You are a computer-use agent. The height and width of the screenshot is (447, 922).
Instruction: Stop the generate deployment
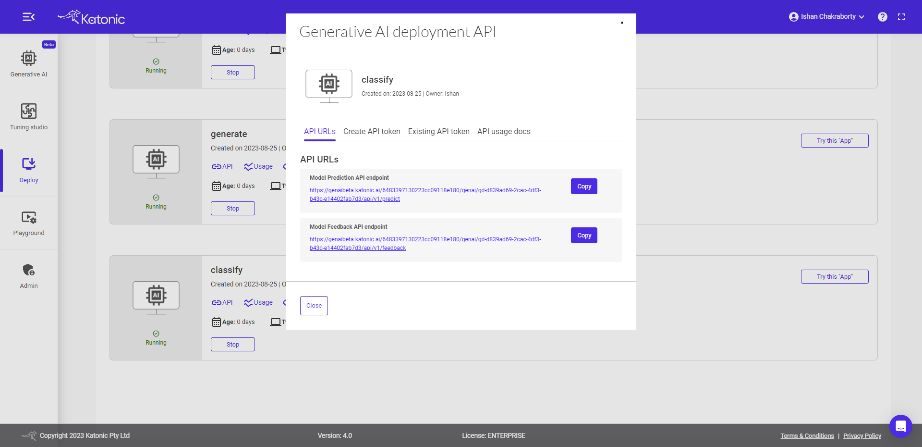click(x=233, y=209)
